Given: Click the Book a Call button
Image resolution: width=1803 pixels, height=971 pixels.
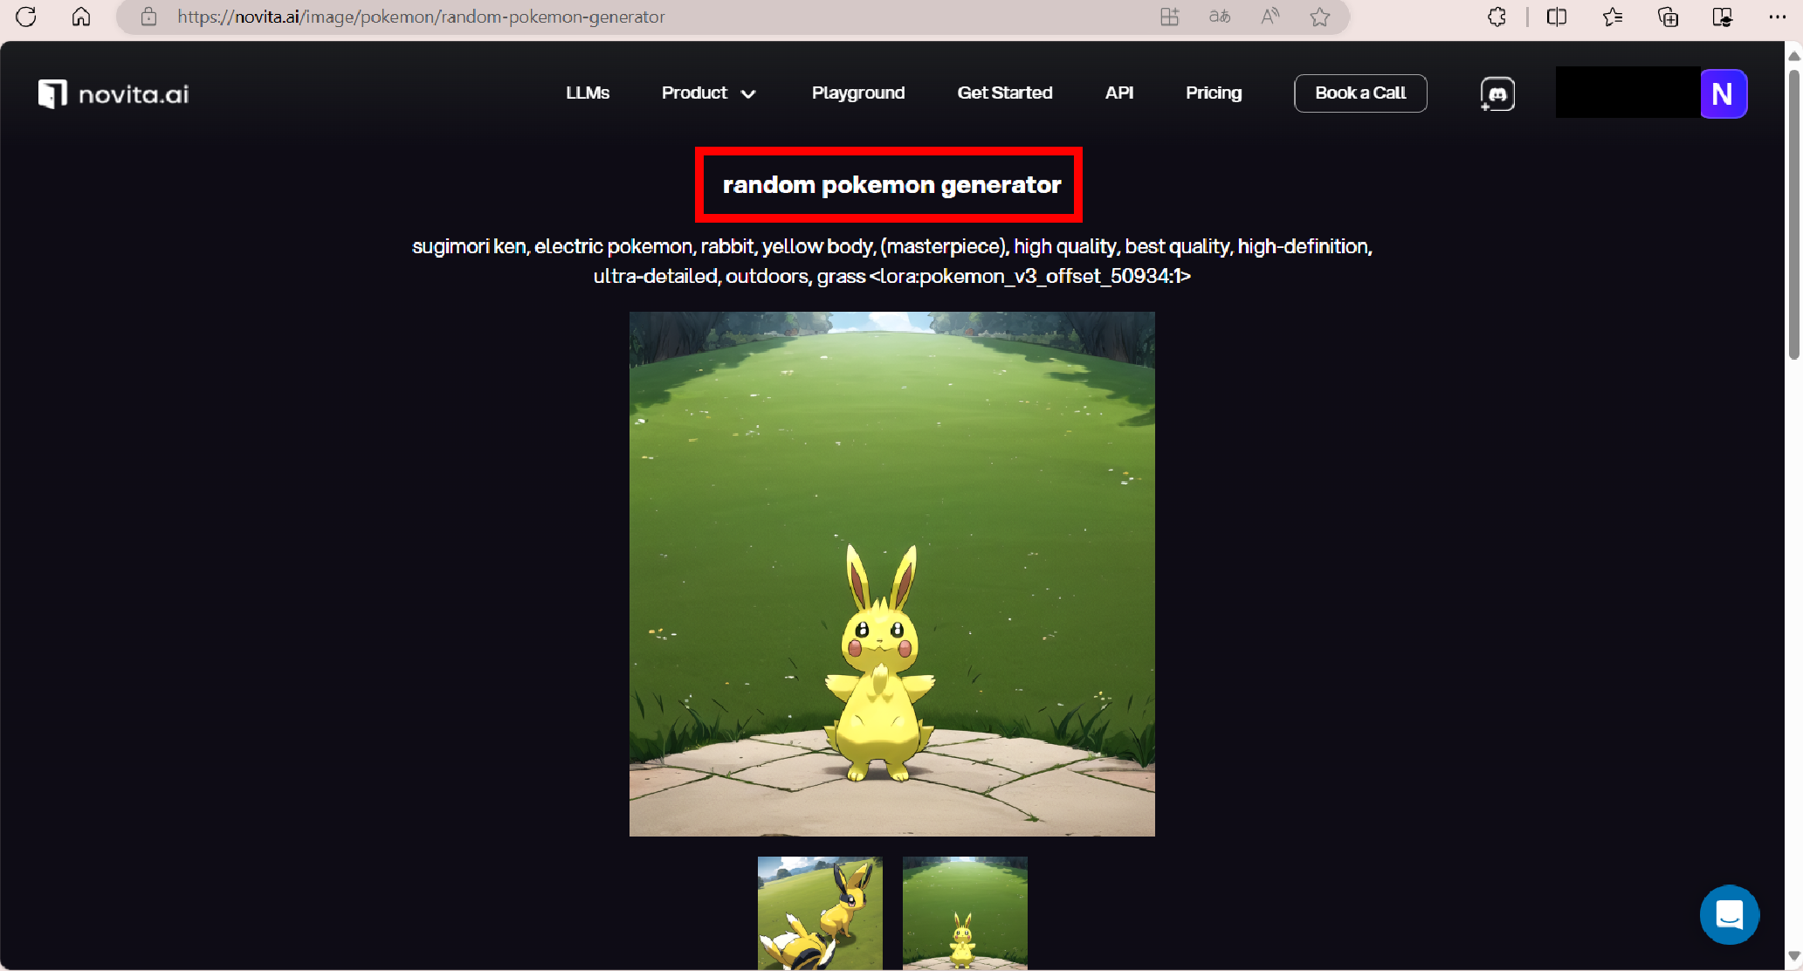Looking at the screenshot, I should tap(1360, 93).
